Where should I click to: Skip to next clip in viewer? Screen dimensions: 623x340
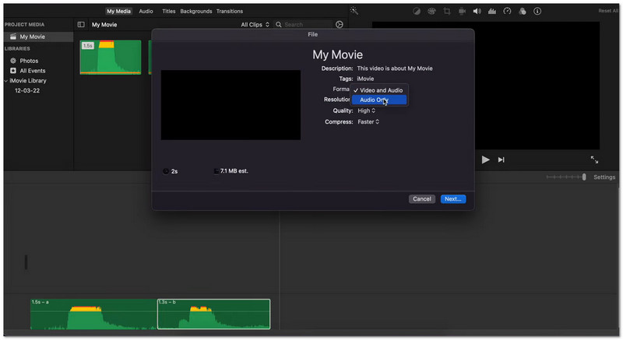[x=501, y=159]
